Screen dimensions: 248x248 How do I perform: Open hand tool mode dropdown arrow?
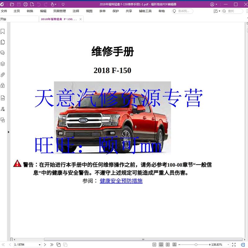click(x=55, y=4)
